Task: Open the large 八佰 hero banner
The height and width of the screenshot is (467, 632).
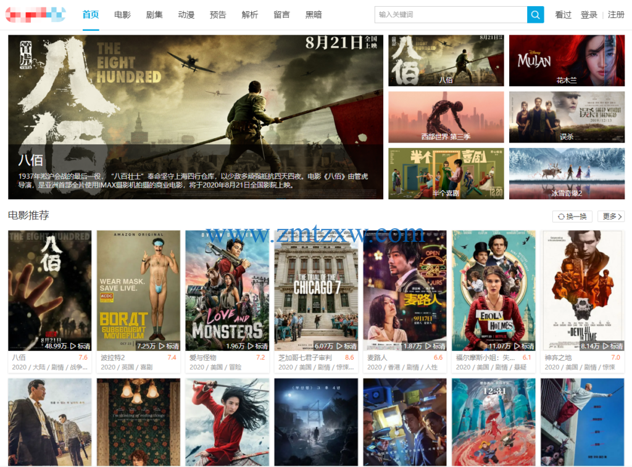Action: [196, 117]
